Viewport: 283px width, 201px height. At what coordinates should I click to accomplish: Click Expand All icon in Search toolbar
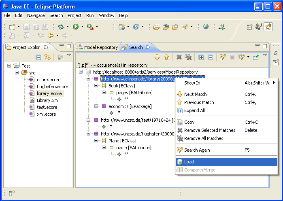tap(201, 57)
